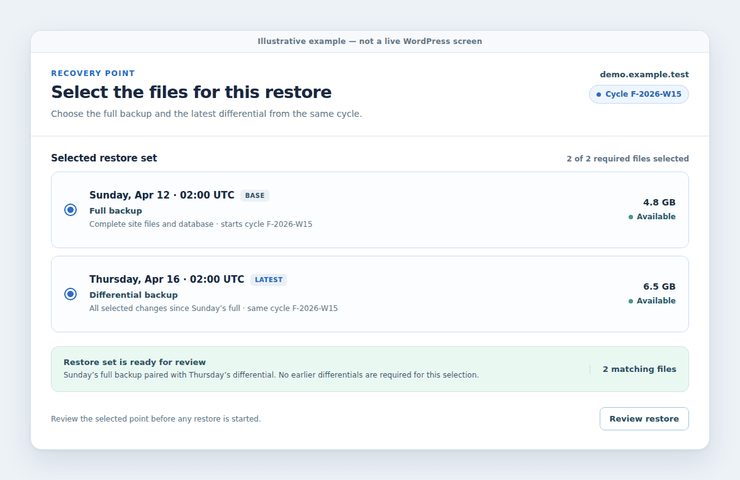Click the Cycle F-2026-W15 badge
This screenshot has height=480, width=740.
coord(639,94)
